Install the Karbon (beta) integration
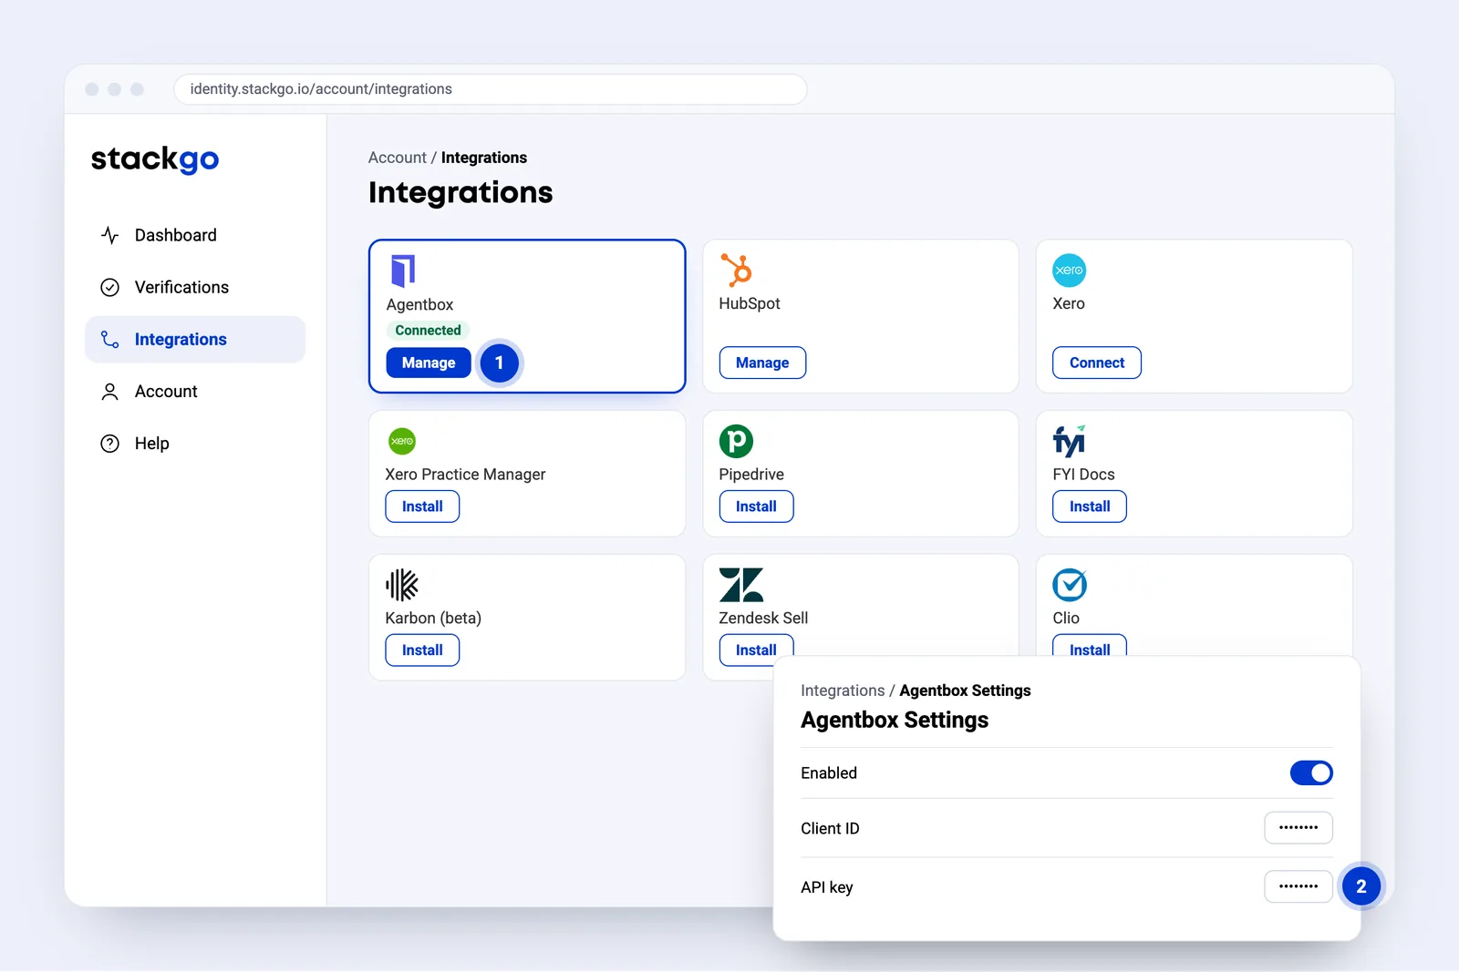The image size is (1459, 972). (x=422, y=650)
